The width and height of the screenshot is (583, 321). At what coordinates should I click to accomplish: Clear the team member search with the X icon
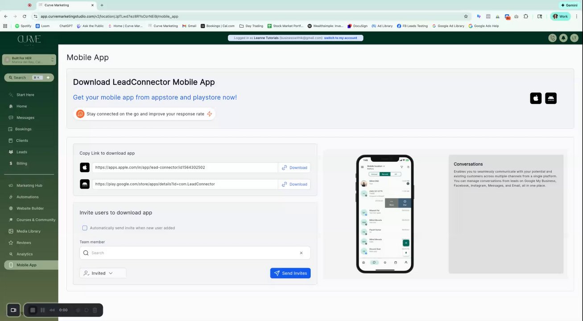(x=301, y=253)
